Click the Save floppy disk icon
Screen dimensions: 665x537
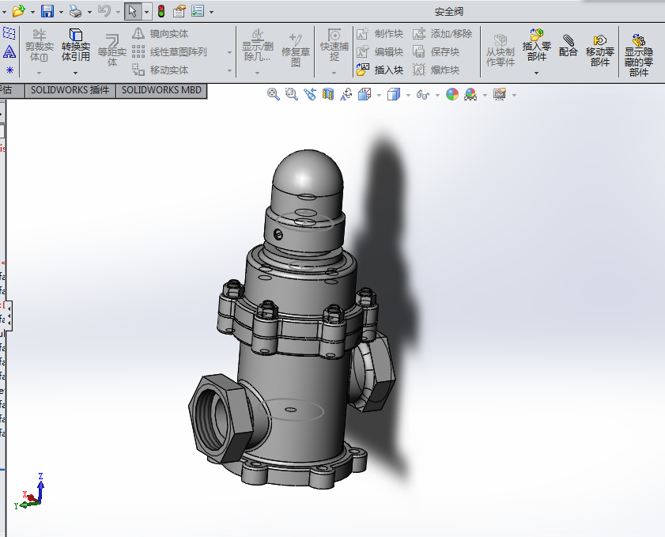pyautogui.click(x=47, y=11)
